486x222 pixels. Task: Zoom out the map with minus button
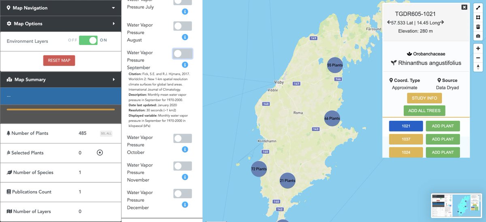(478, 58)
